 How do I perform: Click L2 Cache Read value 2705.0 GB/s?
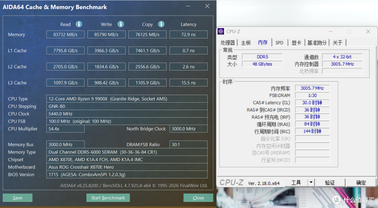click(65, 67)
